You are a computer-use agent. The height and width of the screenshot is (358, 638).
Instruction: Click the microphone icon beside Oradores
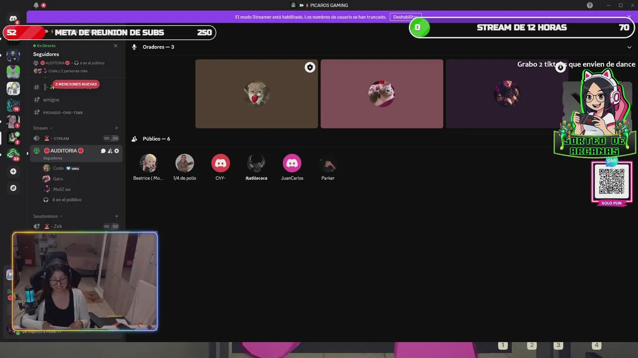tap(134, 47)
